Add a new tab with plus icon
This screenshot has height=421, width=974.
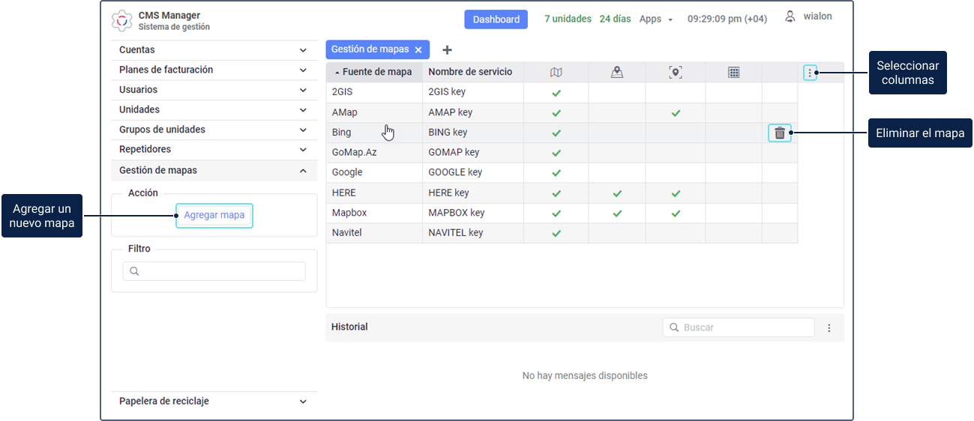pos(448,50)
